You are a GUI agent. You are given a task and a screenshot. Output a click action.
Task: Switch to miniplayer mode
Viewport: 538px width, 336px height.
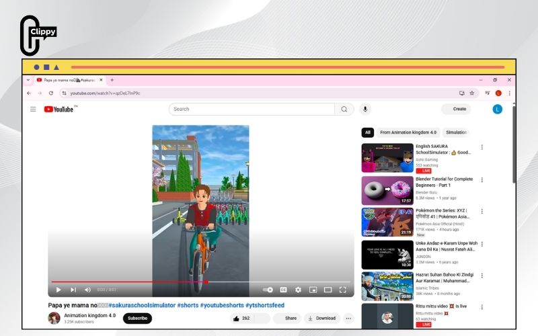coord(313,290)
